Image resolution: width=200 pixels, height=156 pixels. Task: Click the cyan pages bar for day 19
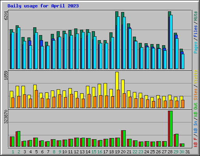pyautogui.click(x=118, y=43)
